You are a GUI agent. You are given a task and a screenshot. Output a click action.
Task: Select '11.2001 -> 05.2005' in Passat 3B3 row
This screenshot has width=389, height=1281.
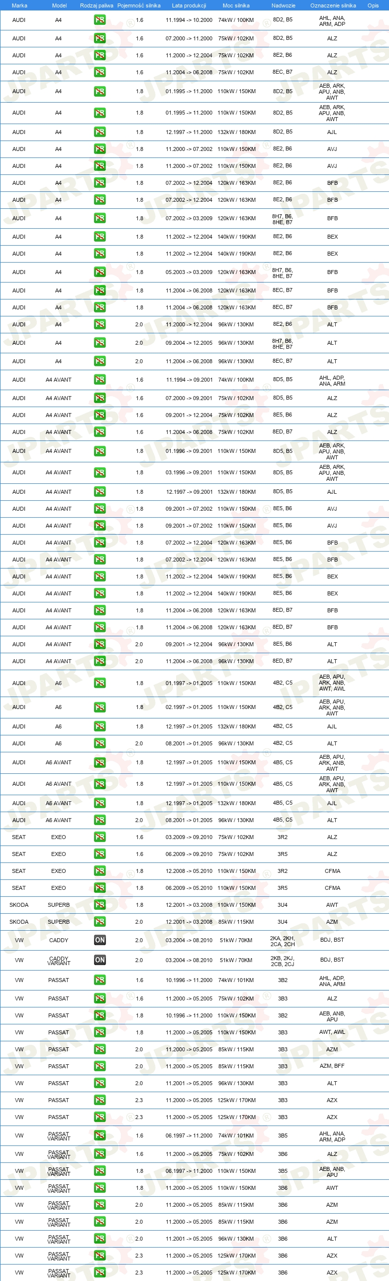(189, 1083)
